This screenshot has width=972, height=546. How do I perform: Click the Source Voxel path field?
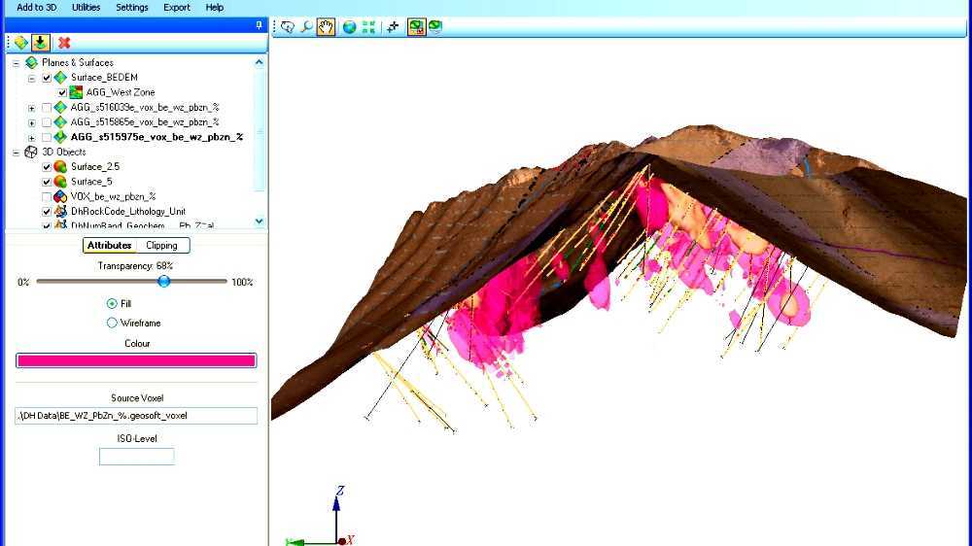coord(136,416)
